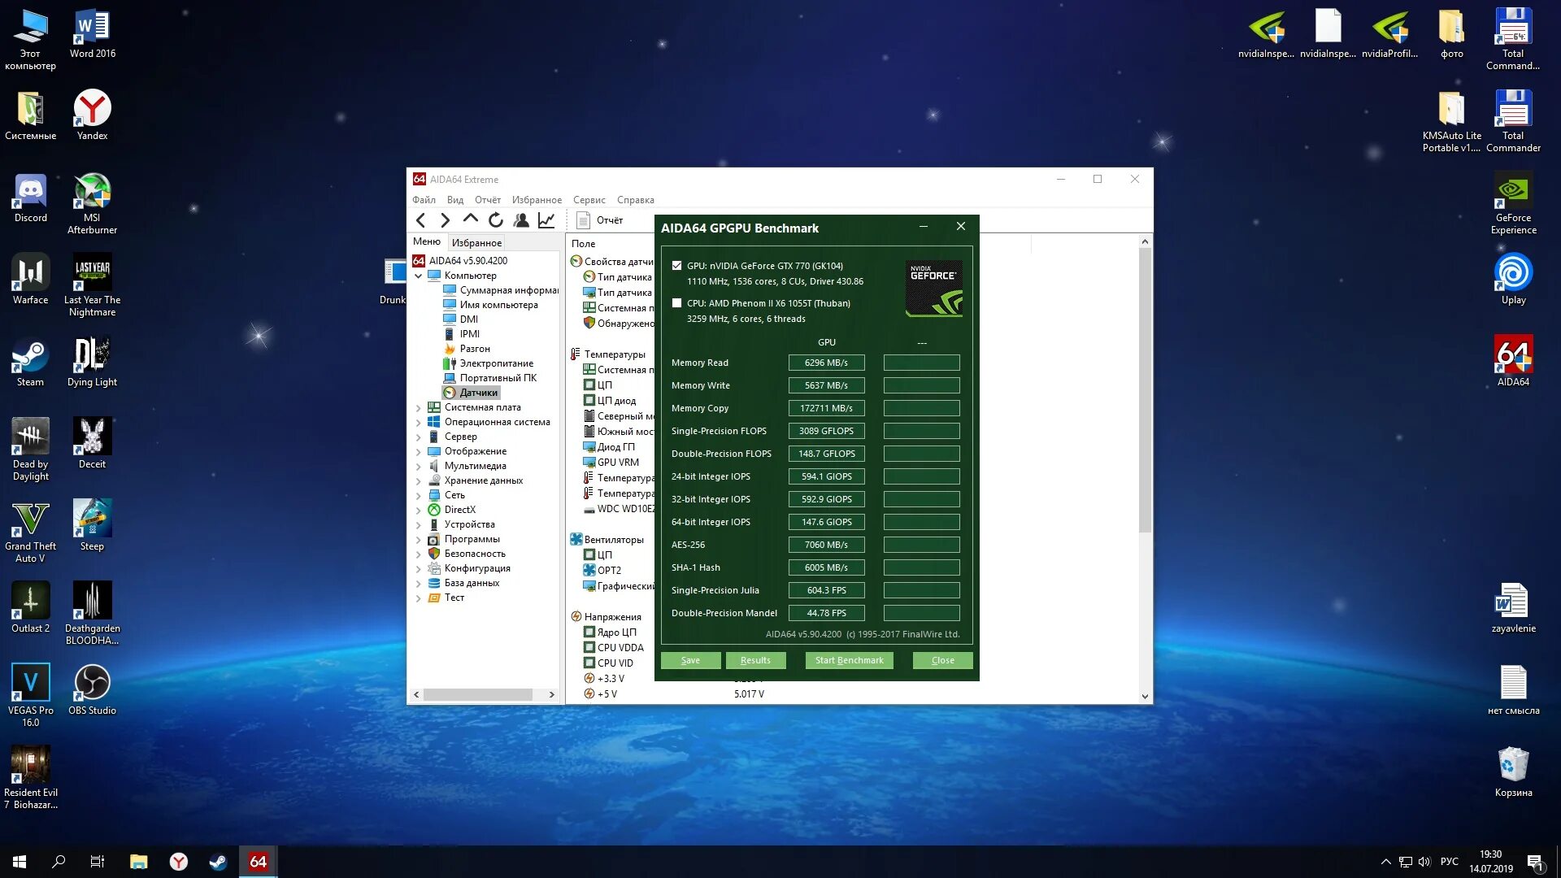The image size is (1561, 878).
Task: Open AIDA64 from the Windows taskbar
Action: point(258,862)
